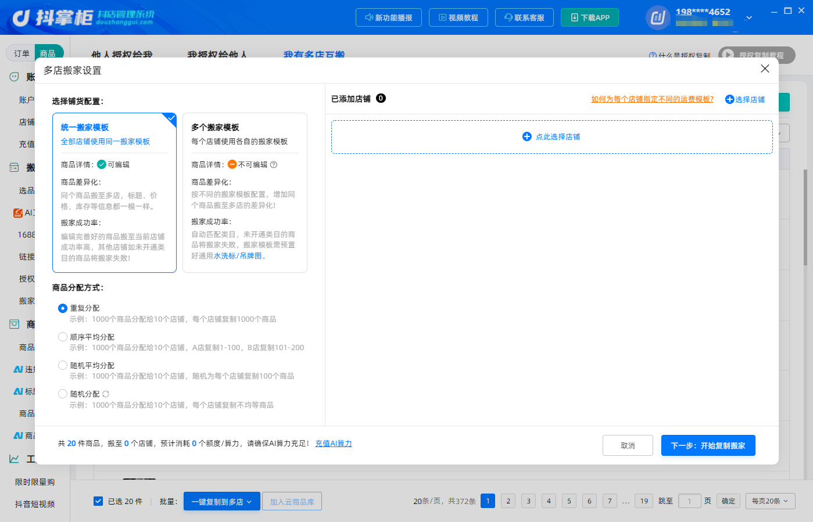The image size is (813, 522).
Task: Open 抖音短视频 in the sidebar
Action: tap(35, 504)
